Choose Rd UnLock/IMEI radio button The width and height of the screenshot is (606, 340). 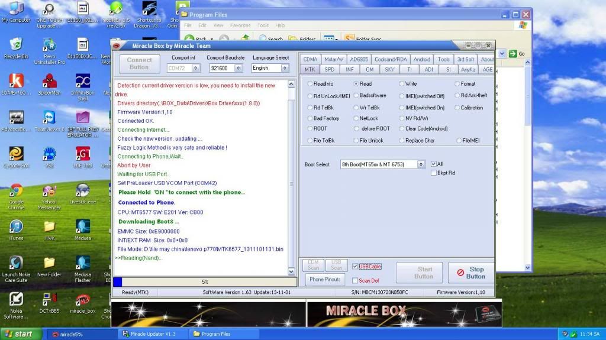click(x=310, y=96)
